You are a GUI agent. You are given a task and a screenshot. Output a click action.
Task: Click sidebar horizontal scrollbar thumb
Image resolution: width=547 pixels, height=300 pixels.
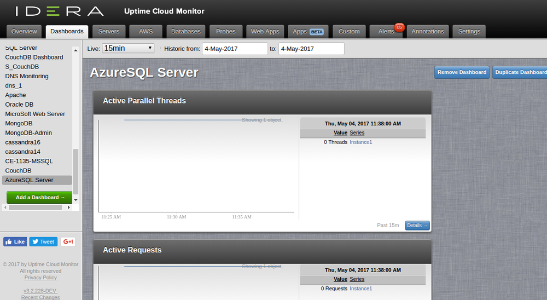[35, 207]
